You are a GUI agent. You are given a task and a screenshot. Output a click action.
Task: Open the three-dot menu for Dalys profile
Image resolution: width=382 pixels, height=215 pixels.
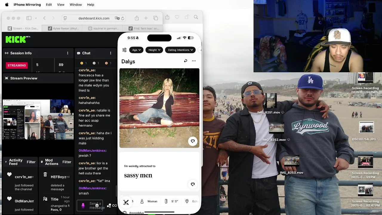click(x=194, y=61)
